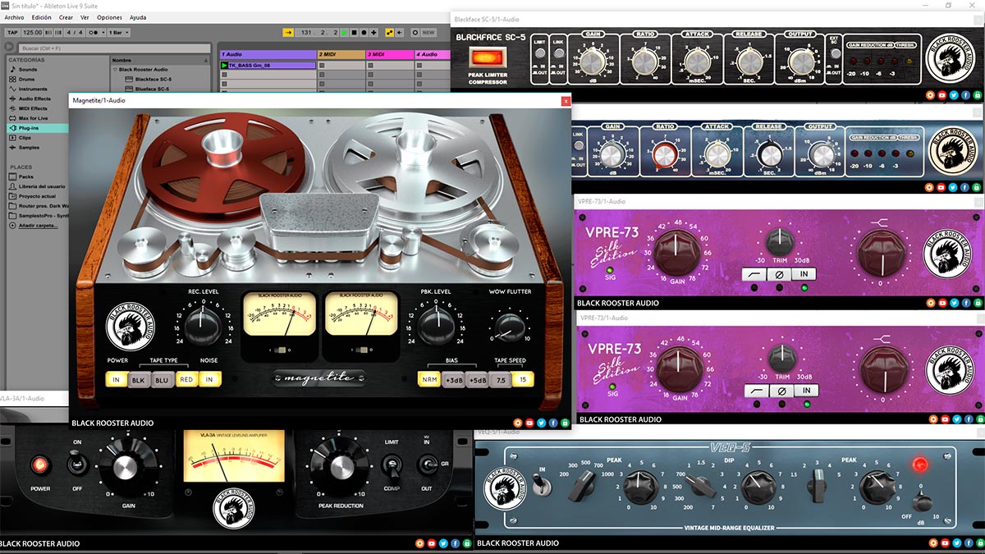The width and height of the screenshot is (985, 554).
Task: Launch the TK_BASS Gm_08 clip
Action: point(225,65)
